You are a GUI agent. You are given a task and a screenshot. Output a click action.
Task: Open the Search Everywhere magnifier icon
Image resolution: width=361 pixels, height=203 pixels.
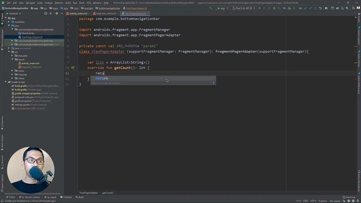[353, 8]
